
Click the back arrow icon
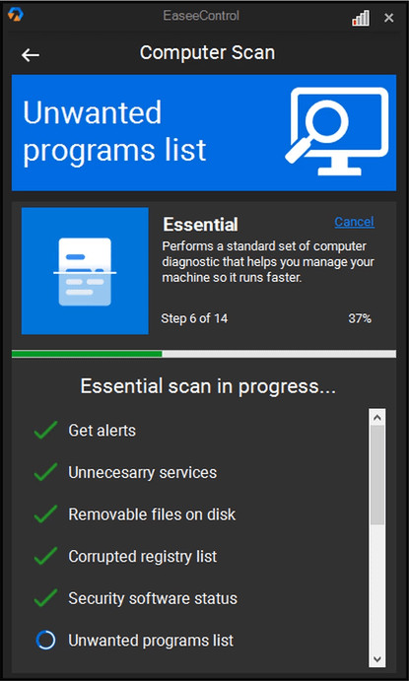click(x=31, y=55)
